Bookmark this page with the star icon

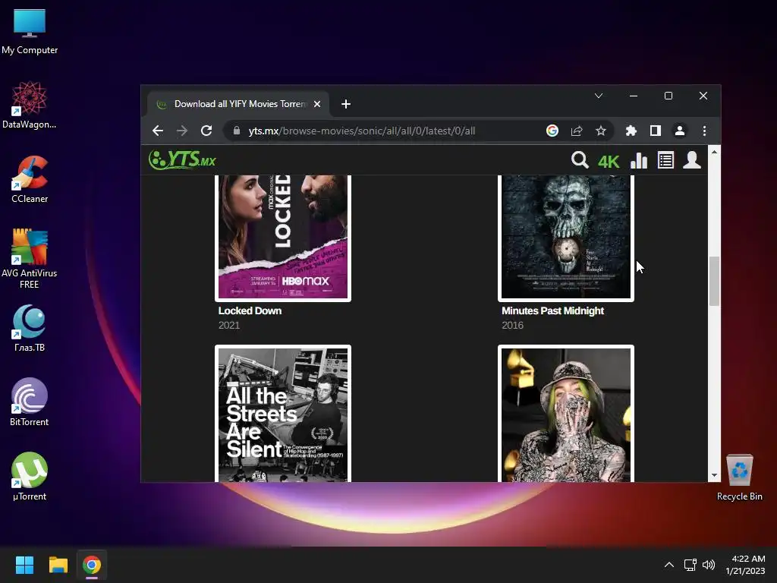click(x=601, y=131)
